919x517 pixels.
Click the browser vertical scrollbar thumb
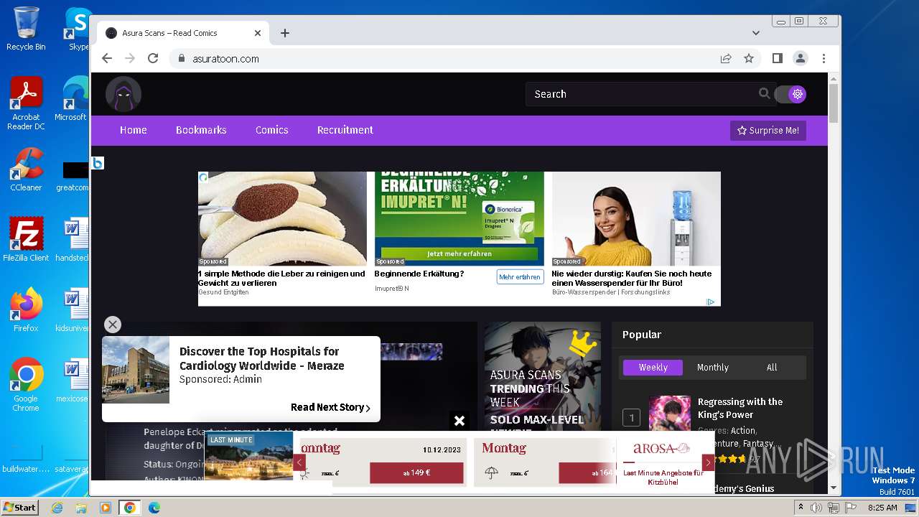(833, 104)
